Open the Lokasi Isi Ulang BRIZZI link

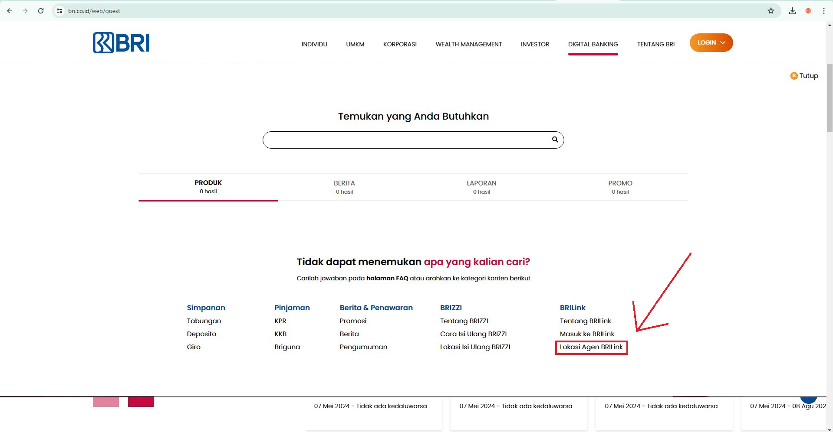[475, 347]
